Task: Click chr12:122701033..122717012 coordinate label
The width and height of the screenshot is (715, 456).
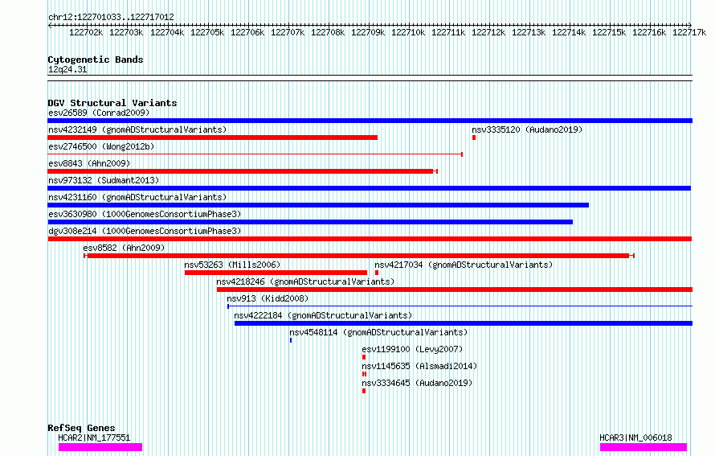Action: coord(111,18)
